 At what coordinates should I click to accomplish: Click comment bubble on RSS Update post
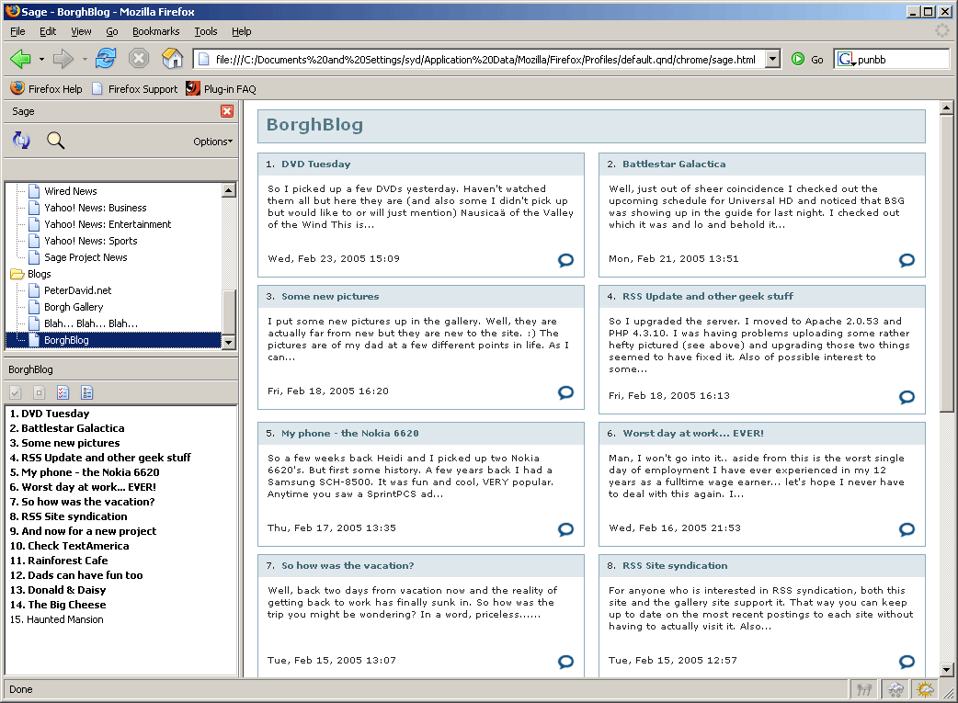tap(907, 397)
